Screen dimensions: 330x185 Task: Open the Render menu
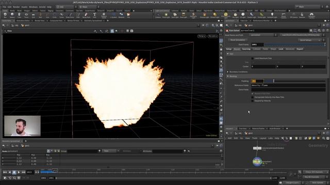pyautogui.click(x=16, y=7)
